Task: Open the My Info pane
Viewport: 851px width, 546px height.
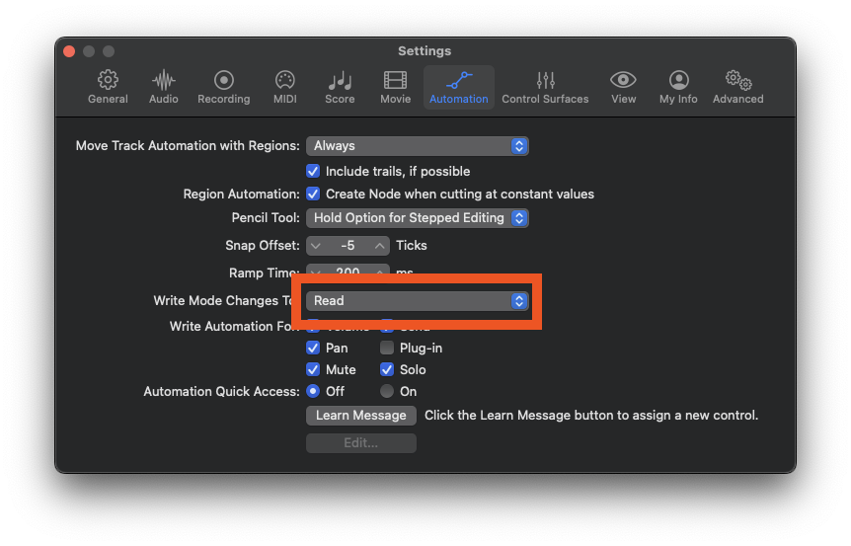Action: tap(678, 87)
